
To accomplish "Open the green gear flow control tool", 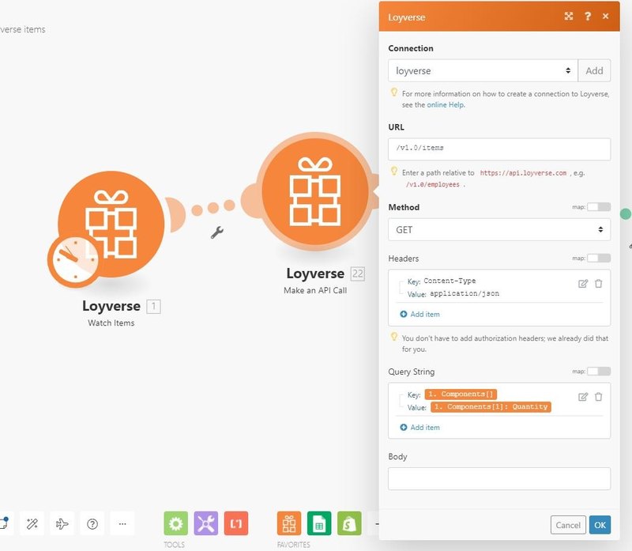I will pyautogui.click(x=176, y=523).
